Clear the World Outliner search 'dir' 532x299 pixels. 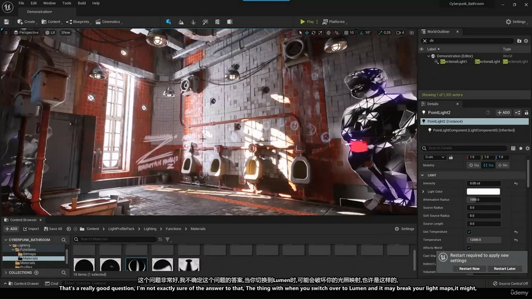[425, 41]
